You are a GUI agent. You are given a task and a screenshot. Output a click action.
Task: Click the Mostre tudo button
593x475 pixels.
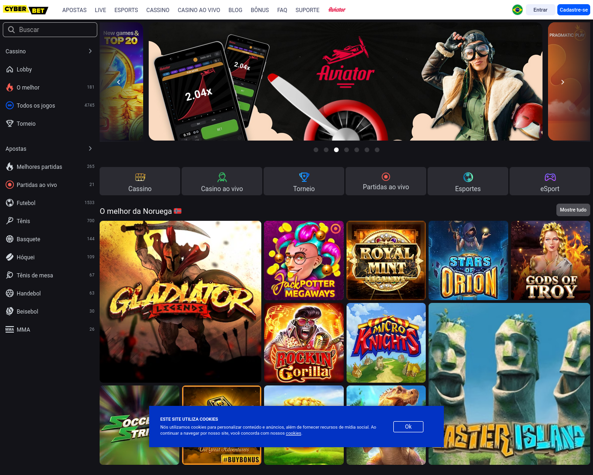coord(573,210)
